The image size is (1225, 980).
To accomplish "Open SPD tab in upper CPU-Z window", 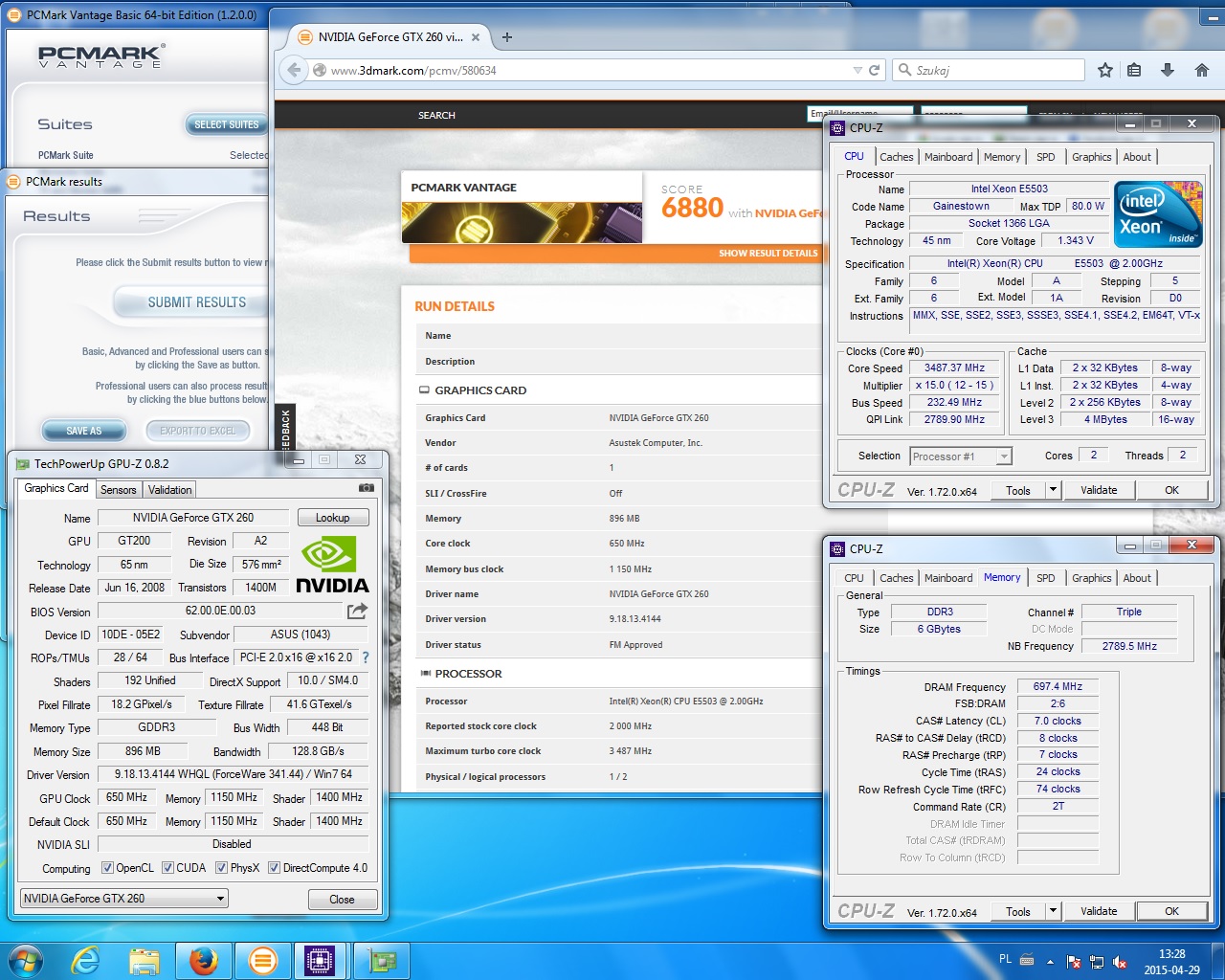I will click(x=1046, y=157).
